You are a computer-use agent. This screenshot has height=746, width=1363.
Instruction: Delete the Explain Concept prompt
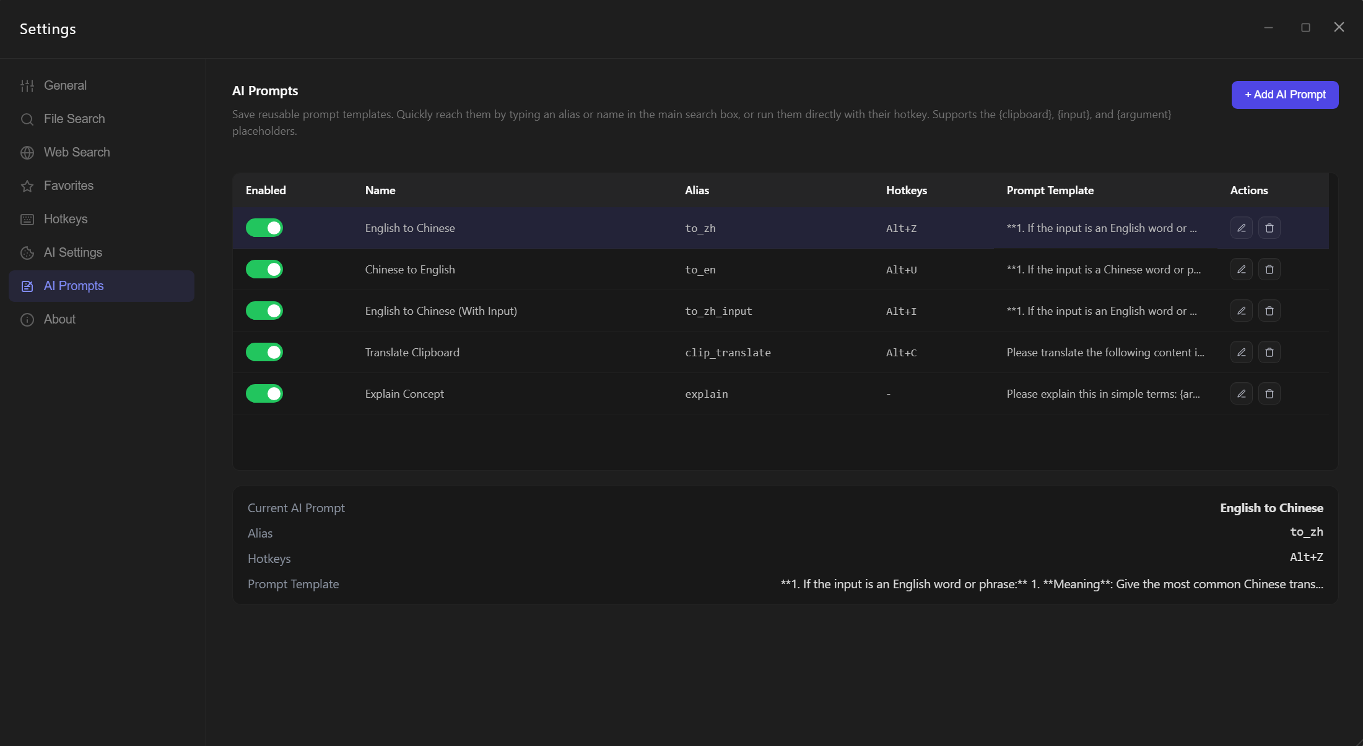pyautogui.click(x=1269, y=394)
